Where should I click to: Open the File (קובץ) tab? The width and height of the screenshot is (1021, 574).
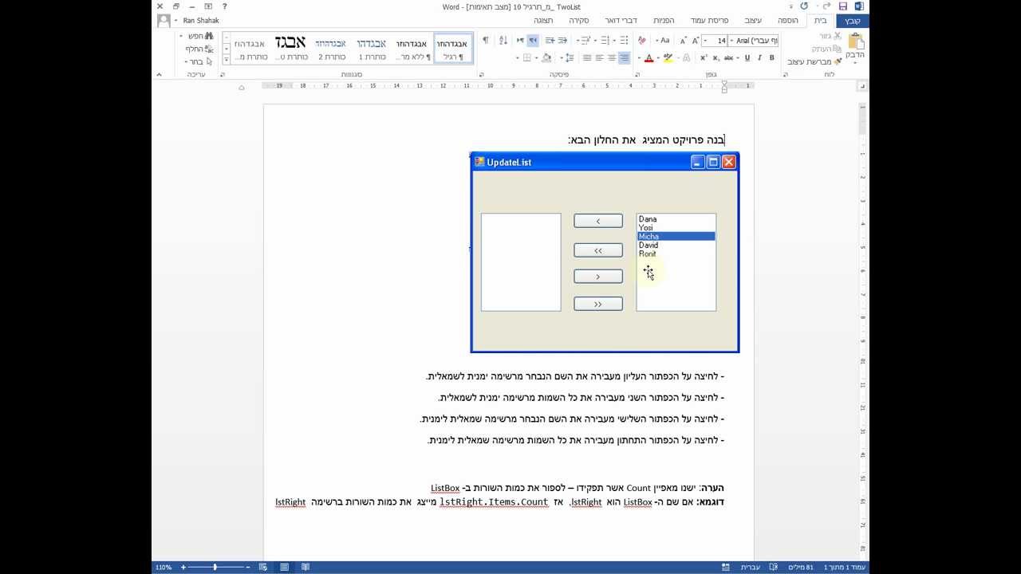(x=853, y=21)
